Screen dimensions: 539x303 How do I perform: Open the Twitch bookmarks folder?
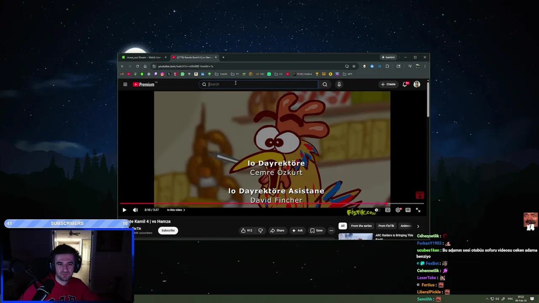[221, 74]
